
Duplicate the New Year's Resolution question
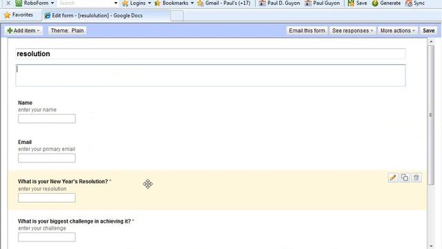[405, 178]
